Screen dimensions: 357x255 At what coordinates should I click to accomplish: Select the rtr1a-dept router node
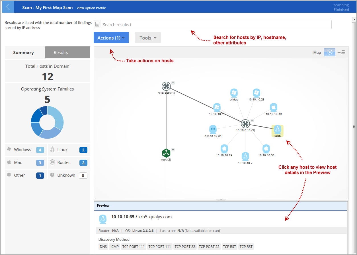pos(166,86)
